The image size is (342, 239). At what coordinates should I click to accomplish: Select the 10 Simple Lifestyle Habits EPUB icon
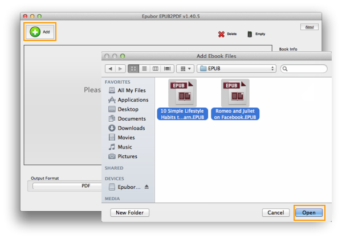click(x=182, y=93)
